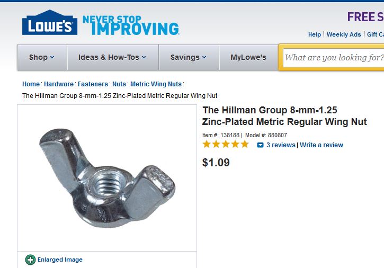384x268 pixels.
Task: Navigate to the Hardware breadcrumb
Action: pos(59,84)
